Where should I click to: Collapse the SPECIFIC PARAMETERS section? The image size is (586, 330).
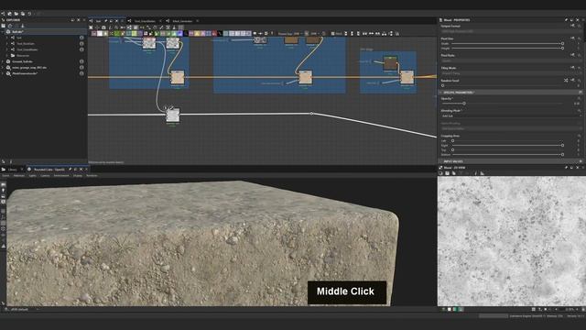tap(440, 93)
